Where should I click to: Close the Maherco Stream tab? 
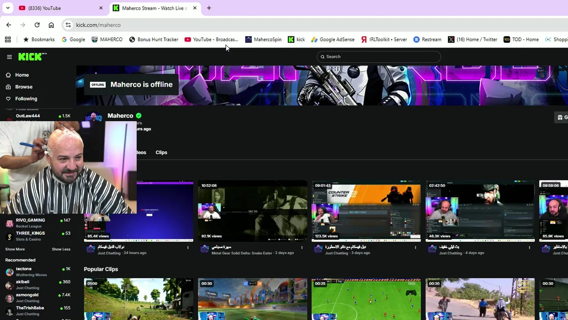click(194, 8)
